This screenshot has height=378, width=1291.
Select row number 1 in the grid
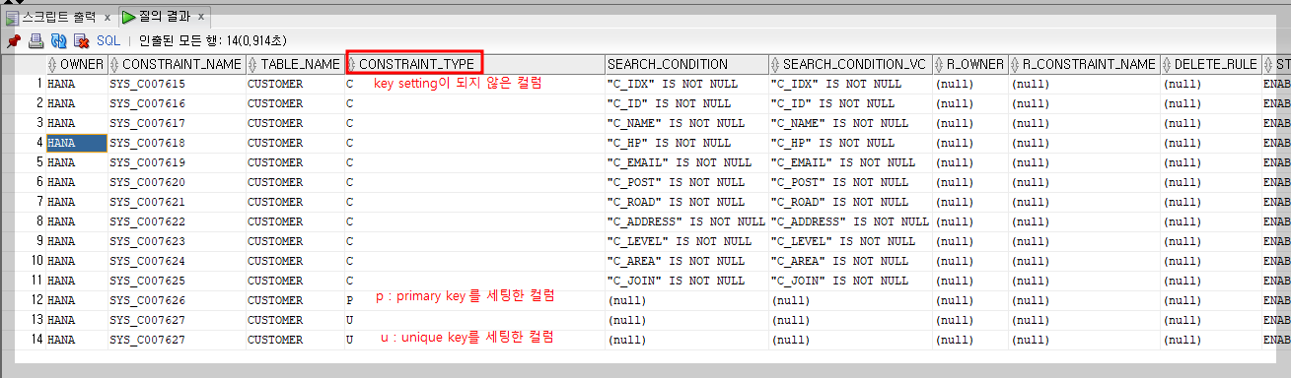(39, 84)
